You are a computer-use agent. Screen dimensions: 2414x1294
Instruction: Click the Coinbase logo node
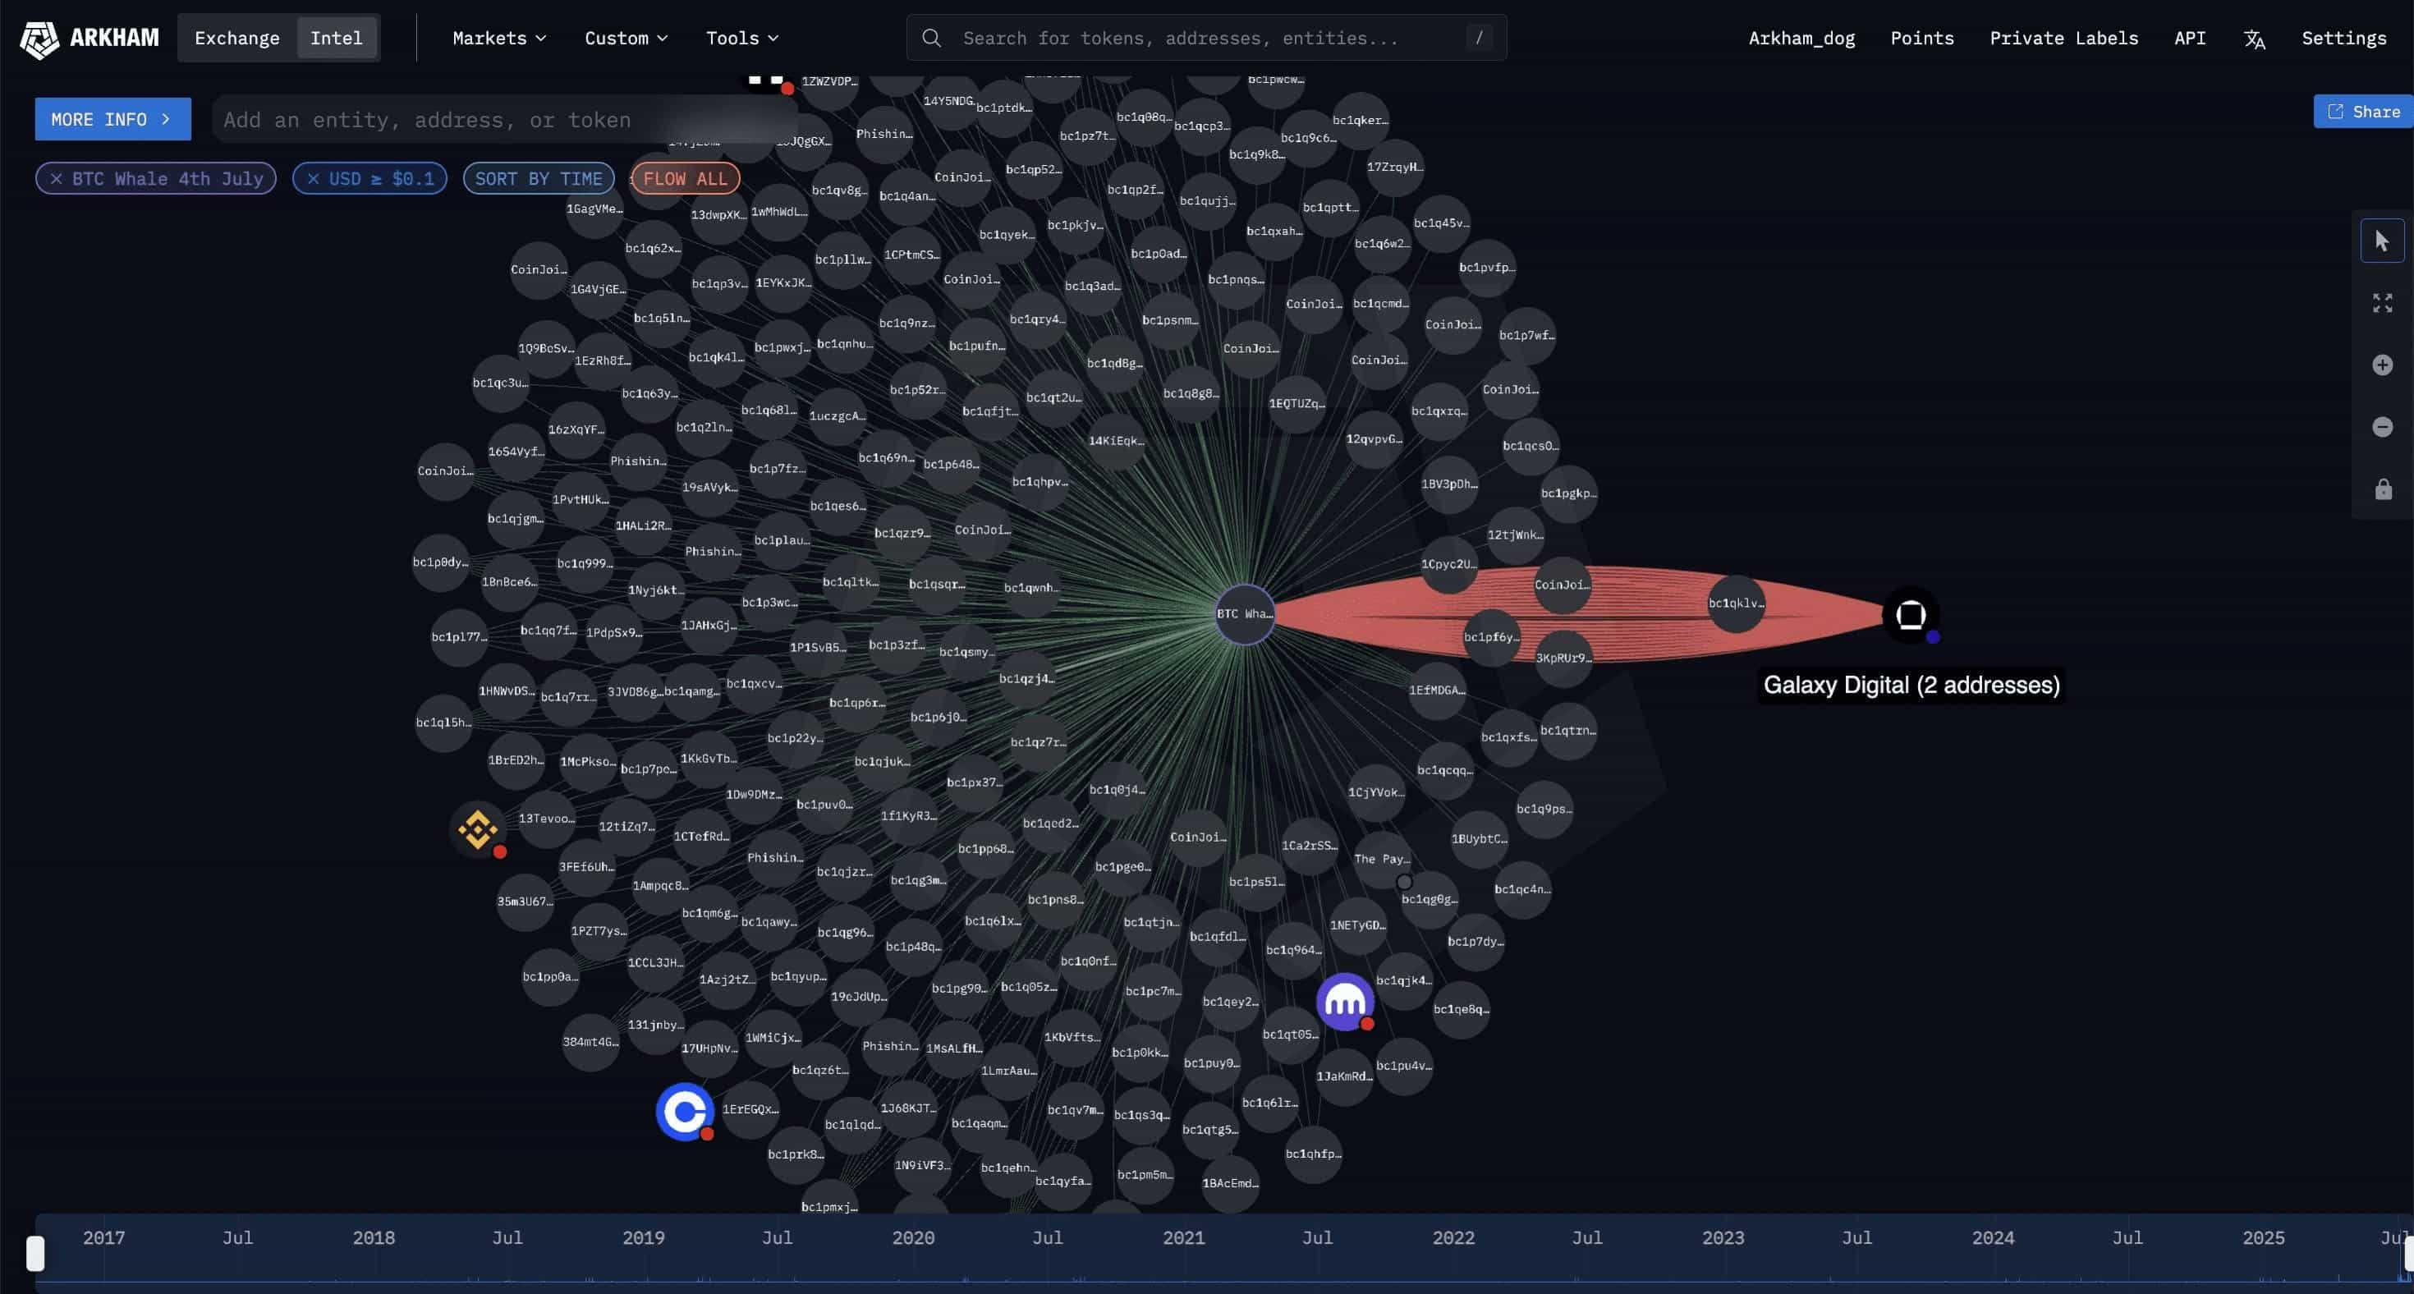[684, 1111]
